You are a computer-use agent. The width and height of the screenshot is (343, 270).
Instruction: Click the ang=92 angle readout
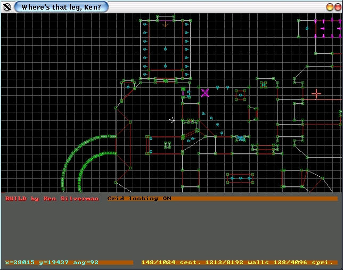(86, 262)
